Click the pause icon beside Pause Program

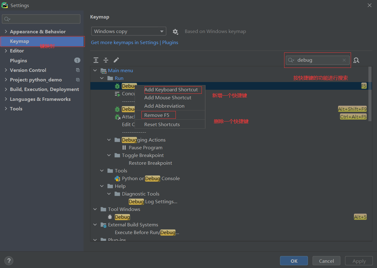124,147
